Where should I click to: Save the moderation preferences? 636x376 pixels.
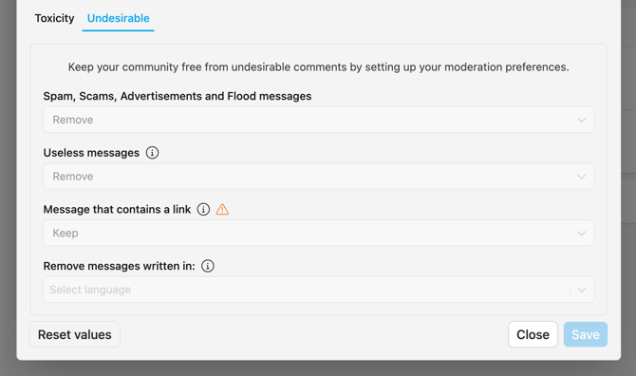coord(586,334)
